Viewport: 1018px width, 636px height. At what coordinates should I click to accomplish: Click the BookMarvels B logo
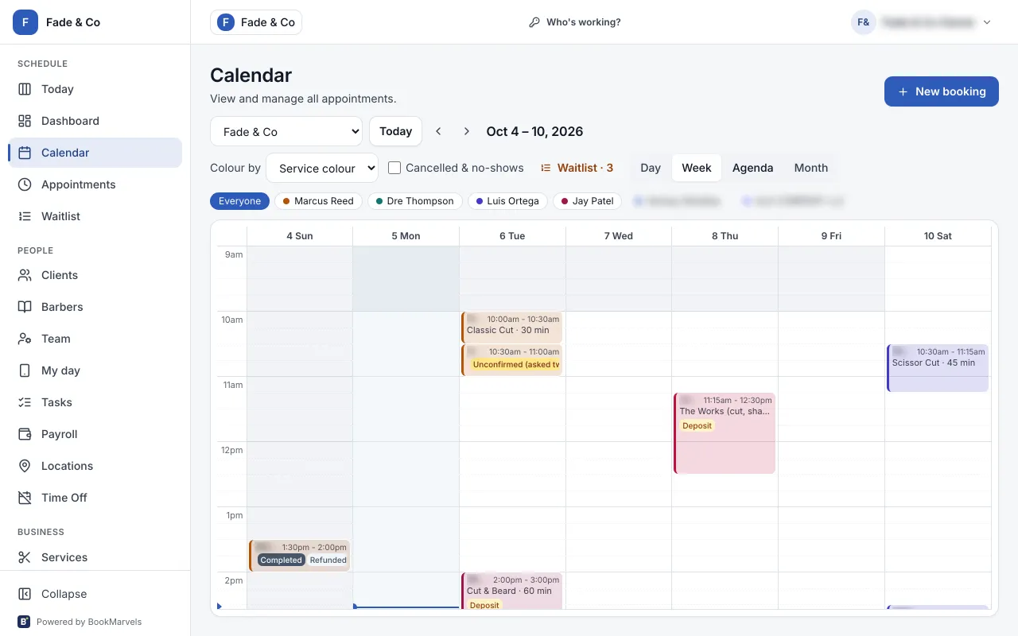point(24,622)
